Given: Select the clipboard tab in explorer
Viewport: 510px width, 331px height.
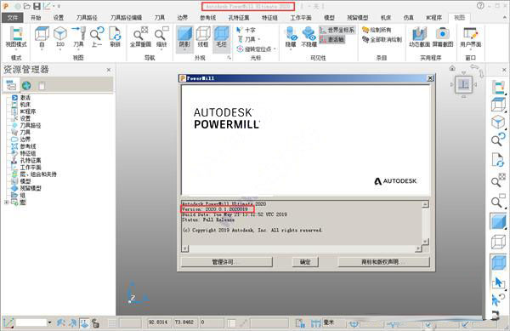Looking at the screenshot, I should (x=42, y=86).
